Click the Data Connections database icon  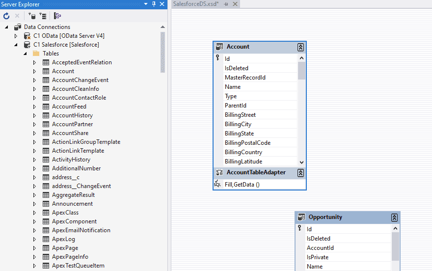click(18, 27)
